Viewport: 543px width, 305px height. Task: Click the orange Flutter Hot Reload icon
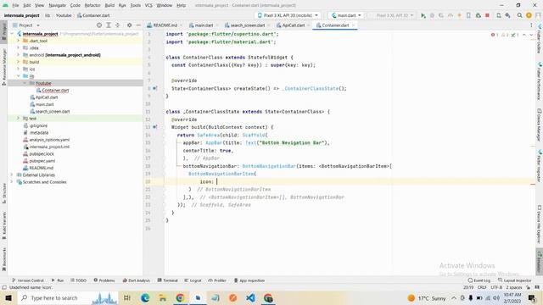pos(460,15)
